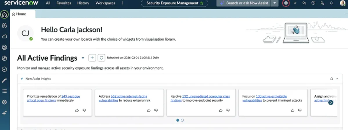Thumbs down the internet-facing vulnerabilities insight
The image size is (348, 130).
[156, 110]
